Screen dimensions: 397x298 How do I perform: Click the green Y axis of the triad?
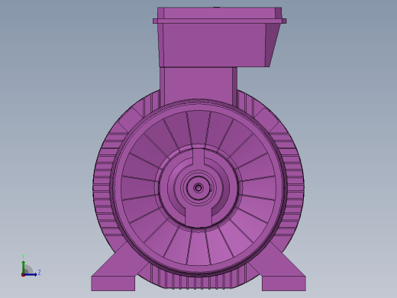(x=24, y=267)
